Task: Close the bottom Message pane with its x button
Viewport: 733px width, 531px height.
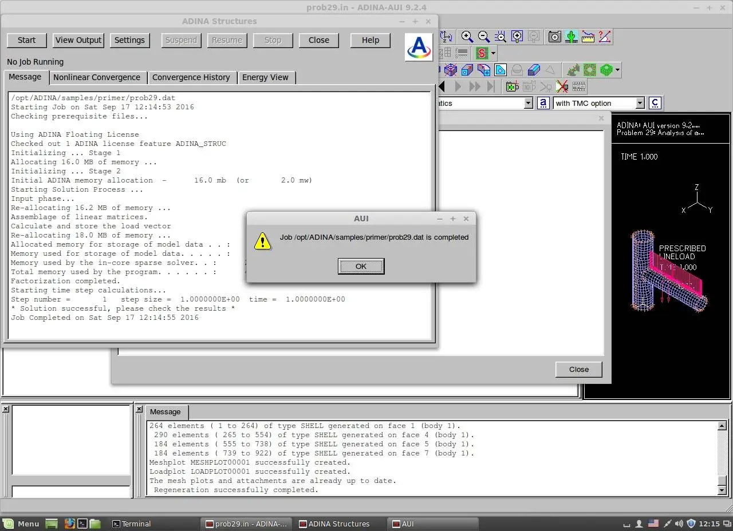Action: pyautogui.click(x=139, y=409)
